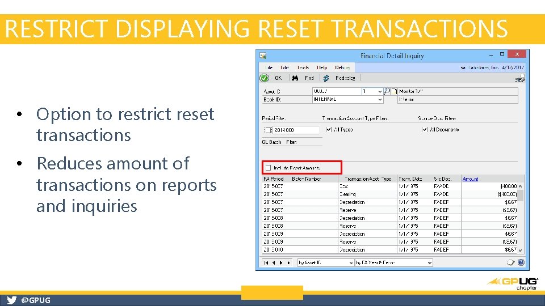Go to last record navigation arrow
The height and width of the screenshot is (306, 545).
point(288,263)
